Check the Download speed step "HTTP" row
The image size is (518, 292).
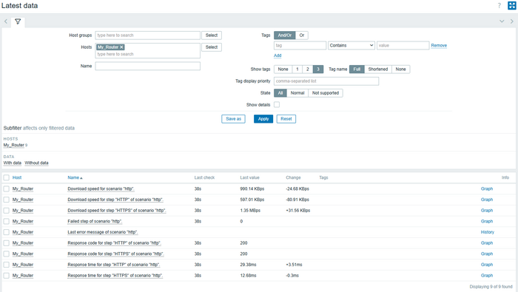coord(6,200)
